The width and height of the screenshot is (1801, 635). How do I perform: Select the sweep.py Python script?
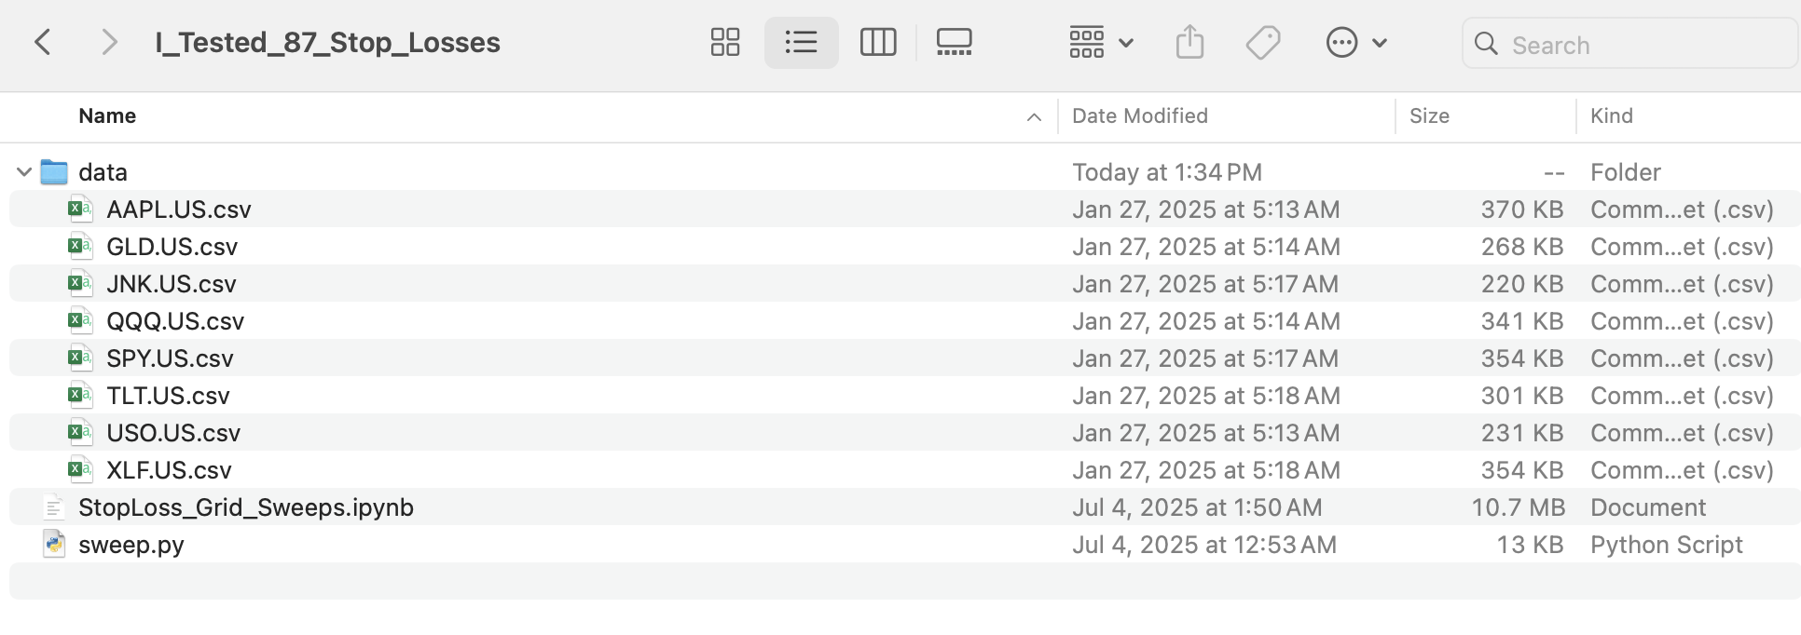pos(131,545)
